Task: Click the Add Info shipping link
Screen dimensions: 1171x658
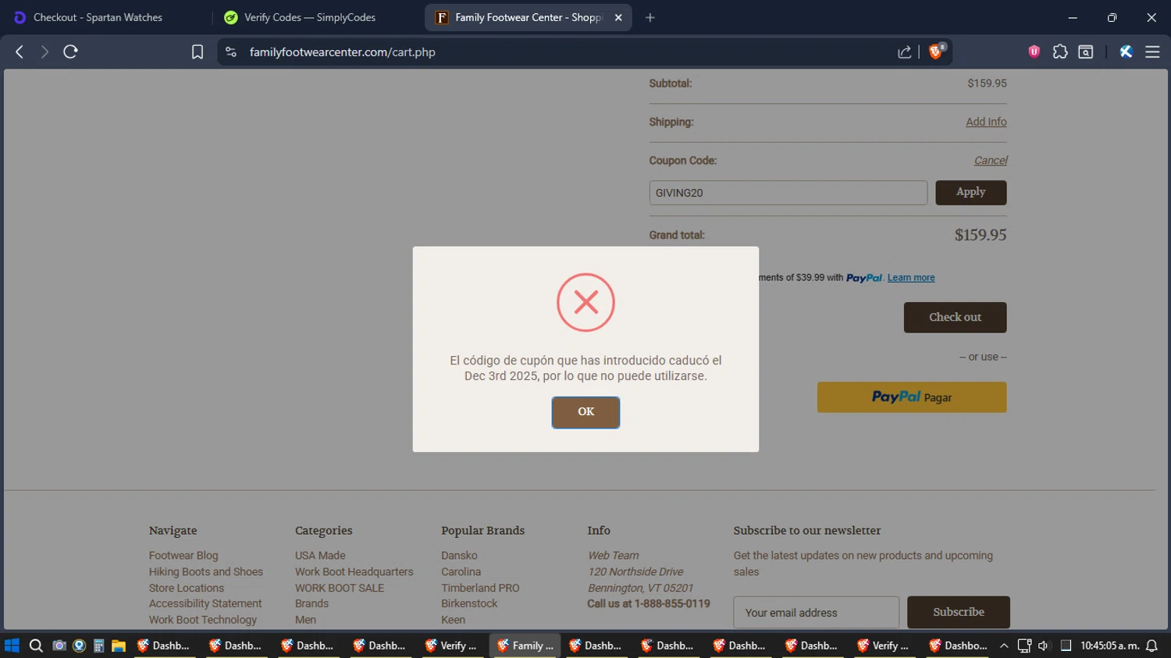Action: pos(986,122)
